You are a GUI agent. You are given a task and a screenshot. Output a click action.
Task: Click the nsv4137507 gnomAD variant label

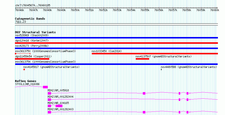tap(164, 56)
